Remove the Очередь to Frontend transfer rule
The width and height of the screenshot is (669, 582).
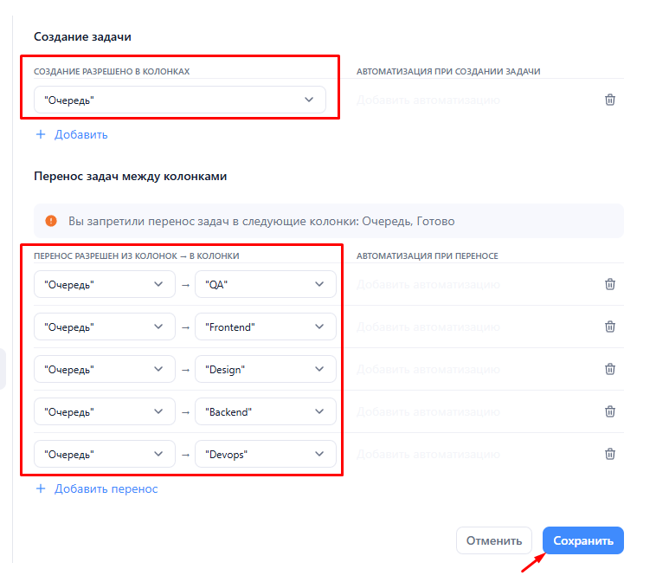(609, 327)
